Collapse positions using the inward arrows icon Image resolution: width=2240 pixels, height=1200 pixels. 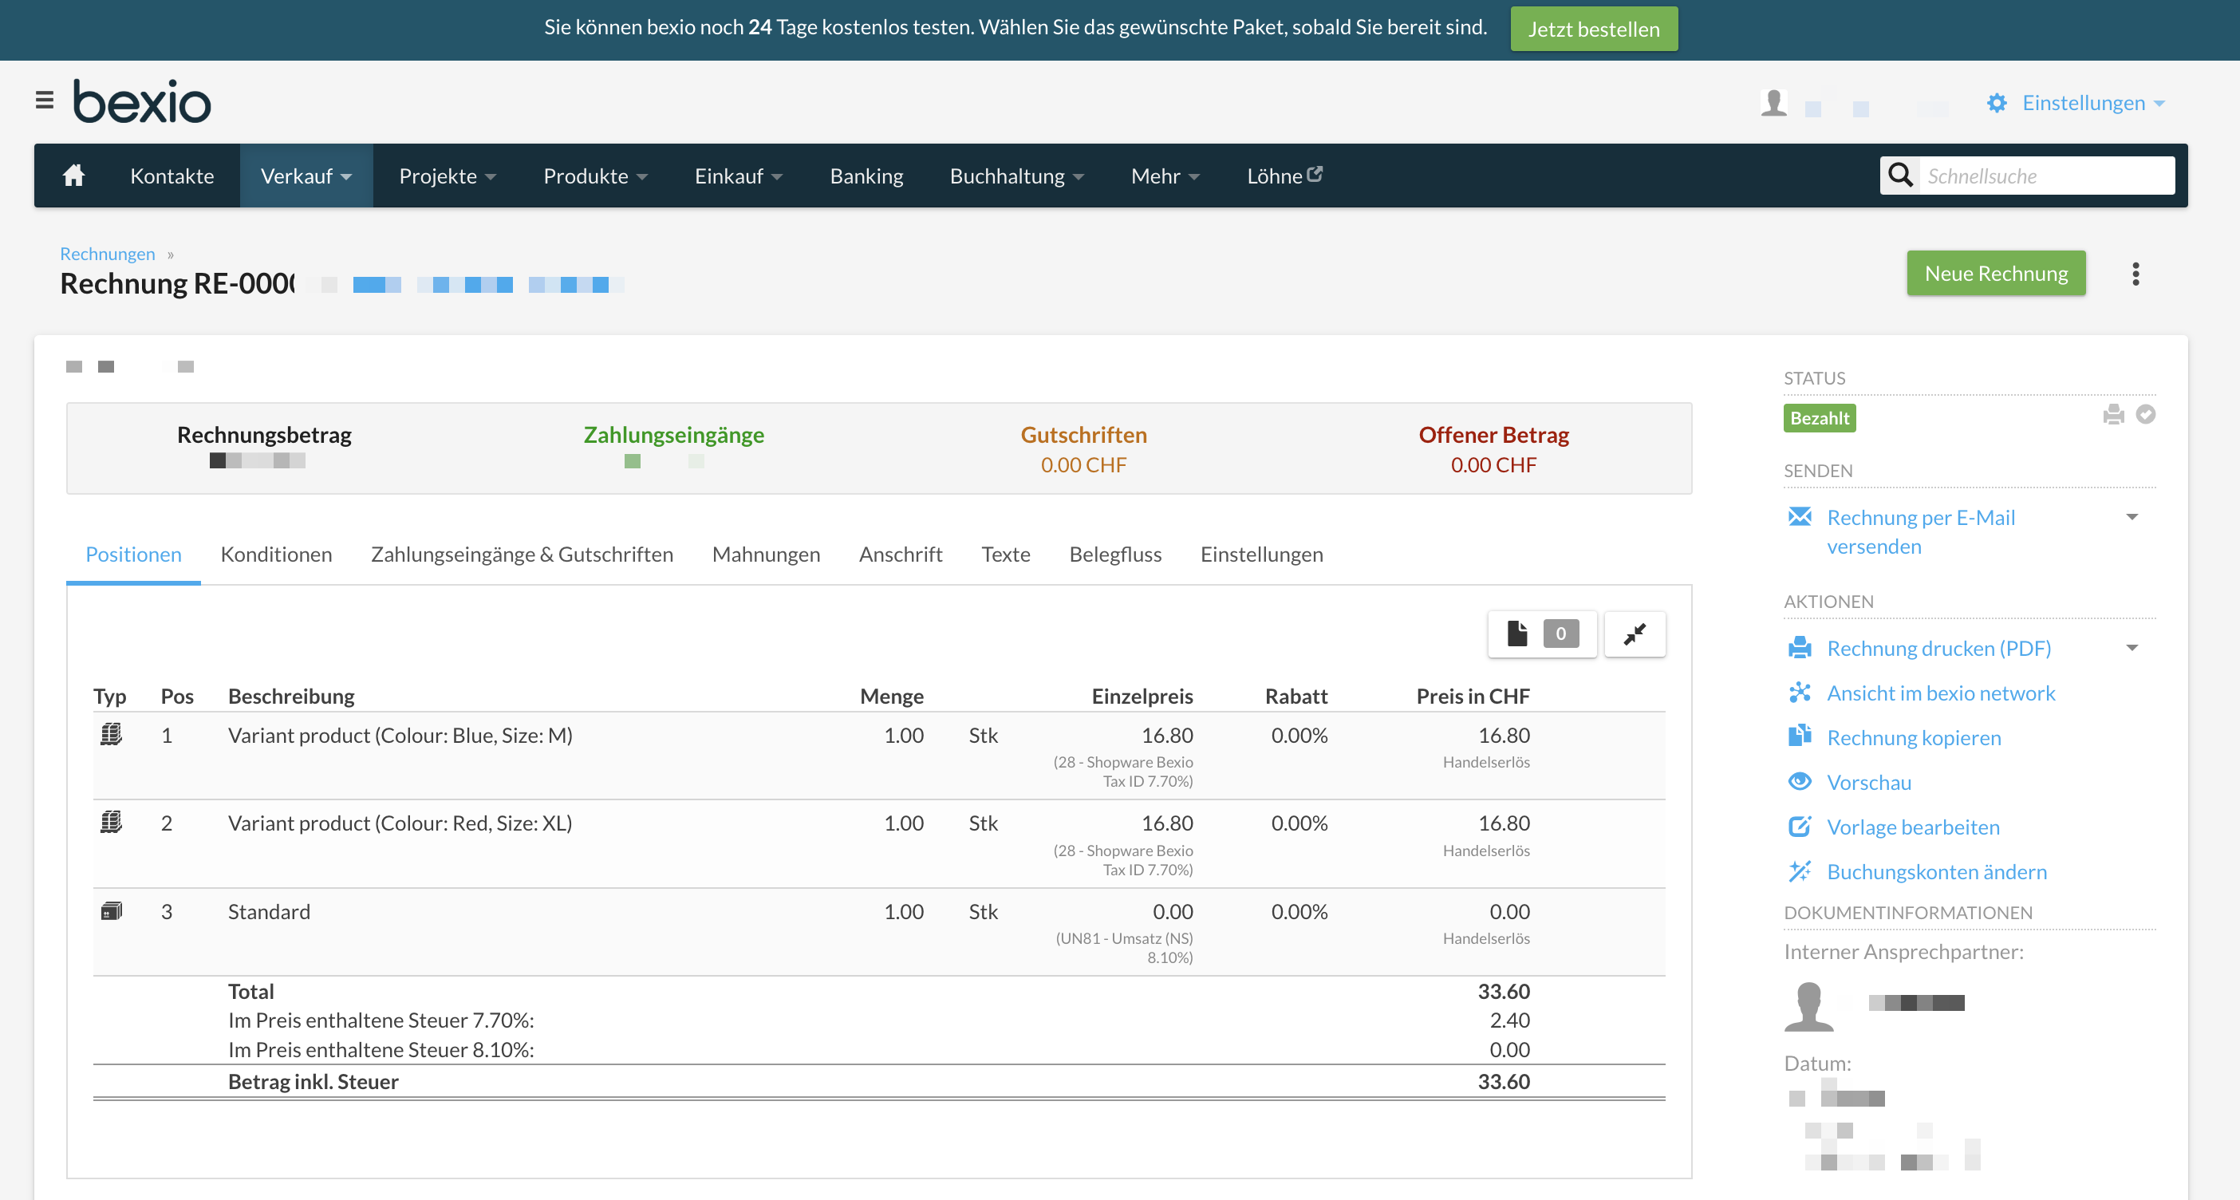point(1634,634)
